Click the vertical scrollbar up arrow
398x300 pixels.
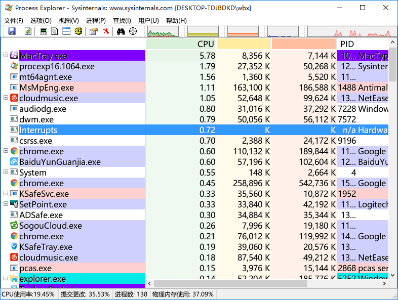pos(392,42)
